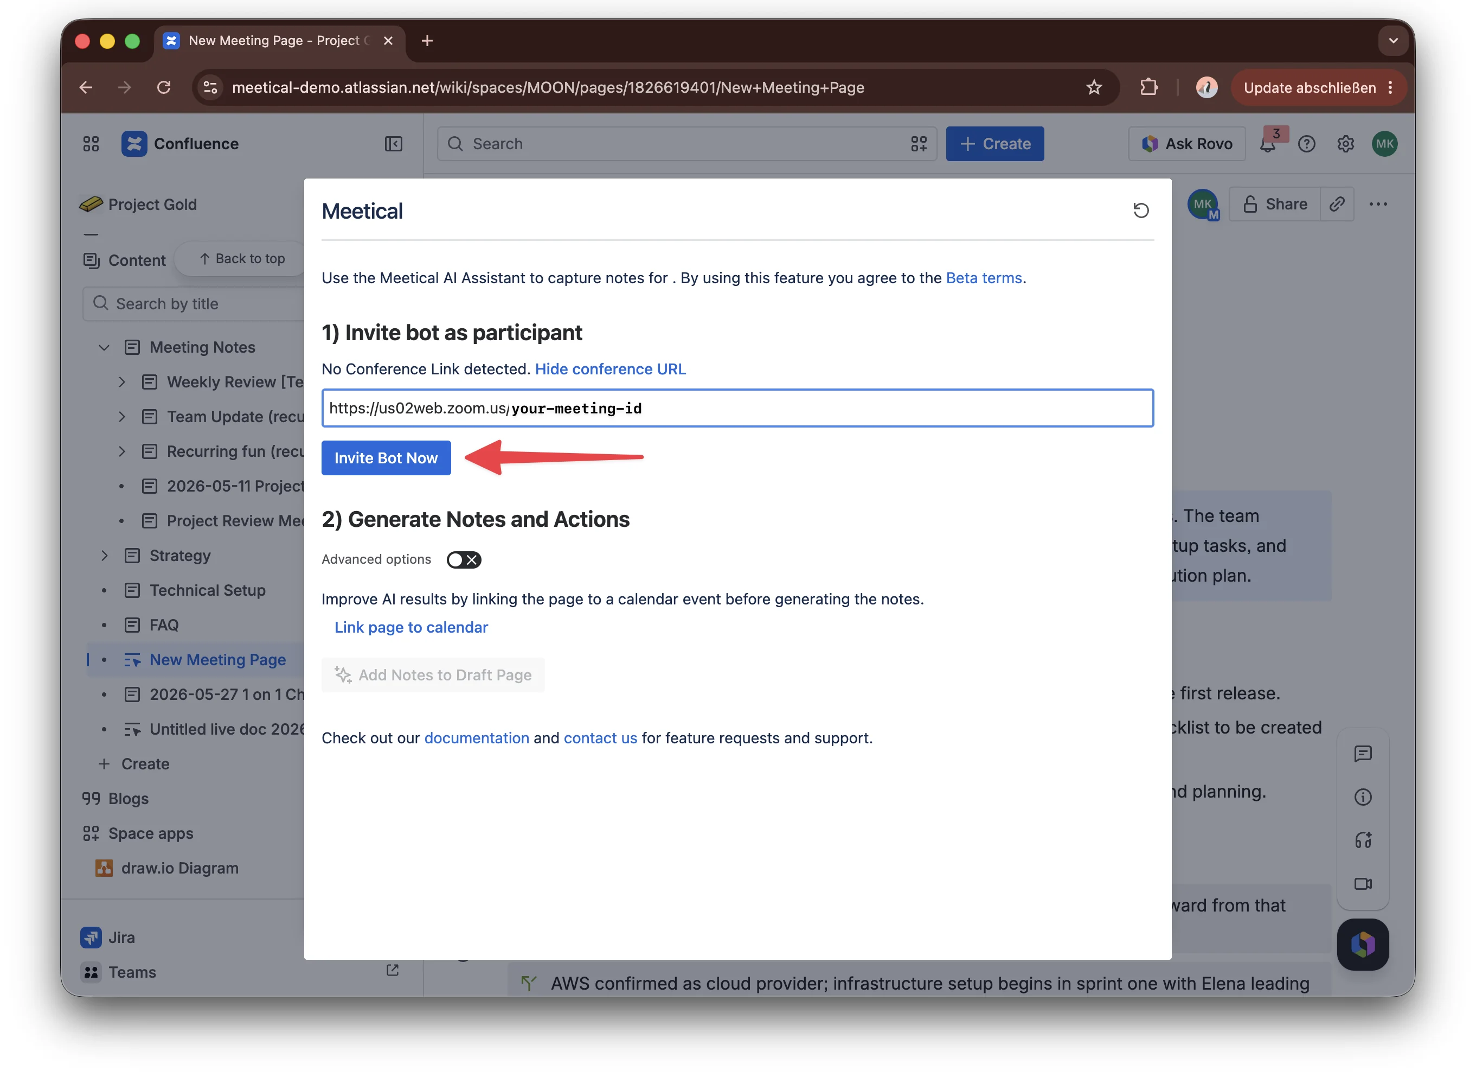1476x1077 pixels.
Task: Open the comments icon in the right rail
Action: tap(1363, 754)
